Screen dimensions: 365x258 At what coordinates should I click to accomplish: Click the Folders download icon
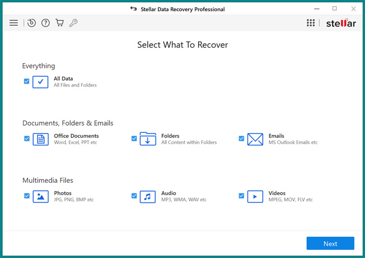click(x=148, y=139)
